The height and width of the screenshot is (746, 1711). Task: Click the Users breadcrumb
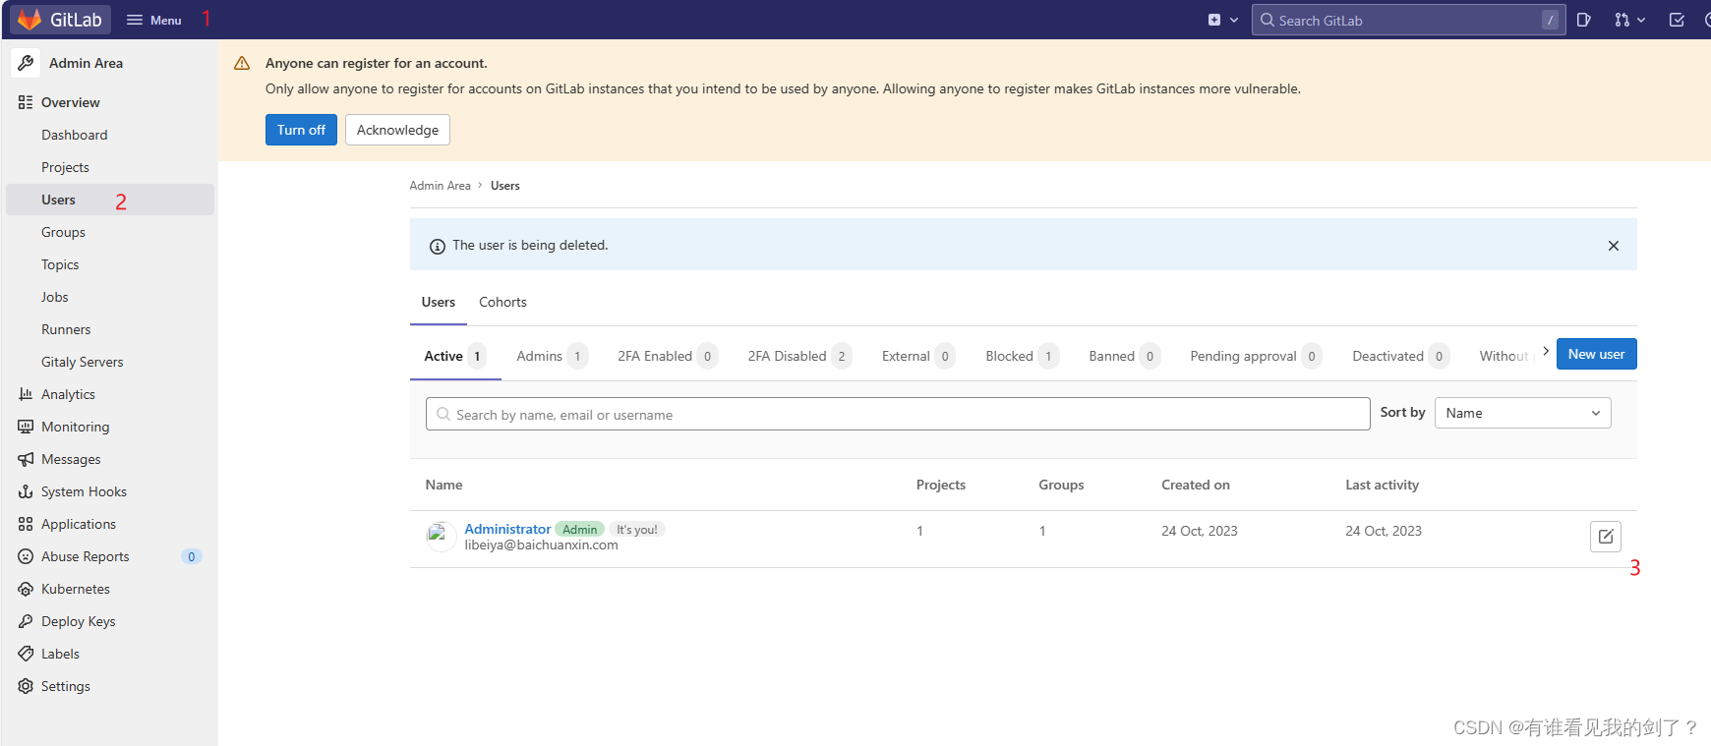coord(505,186)
